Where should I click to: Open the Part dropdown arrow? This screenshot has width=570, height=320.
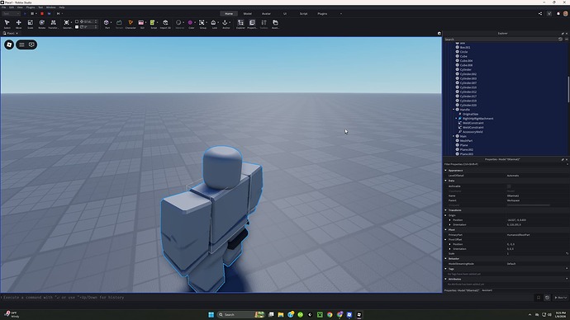pyautogui.click(x=111, y=22)
